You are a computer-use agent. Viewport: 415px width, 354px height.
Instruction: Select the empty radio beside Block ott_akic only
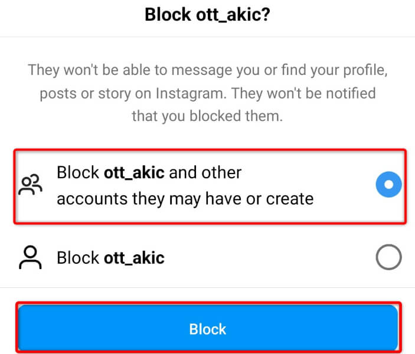point(388,257)
